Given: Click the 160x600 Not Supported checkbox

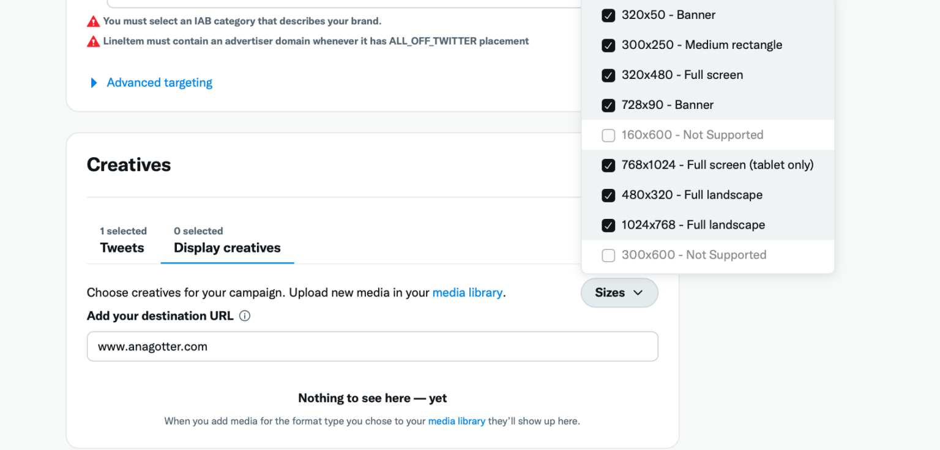Looking at the screenshot, I should coord(608,135).
